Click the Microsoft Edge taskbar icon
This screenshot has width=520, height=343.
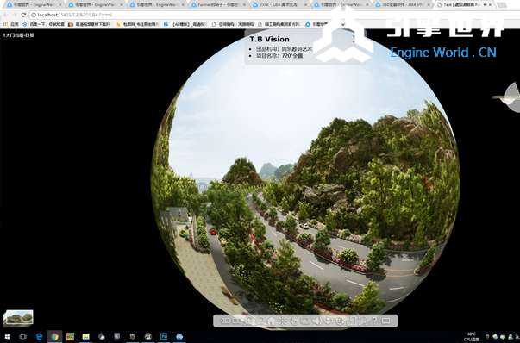pyautogui.click(x=39, y=337)
